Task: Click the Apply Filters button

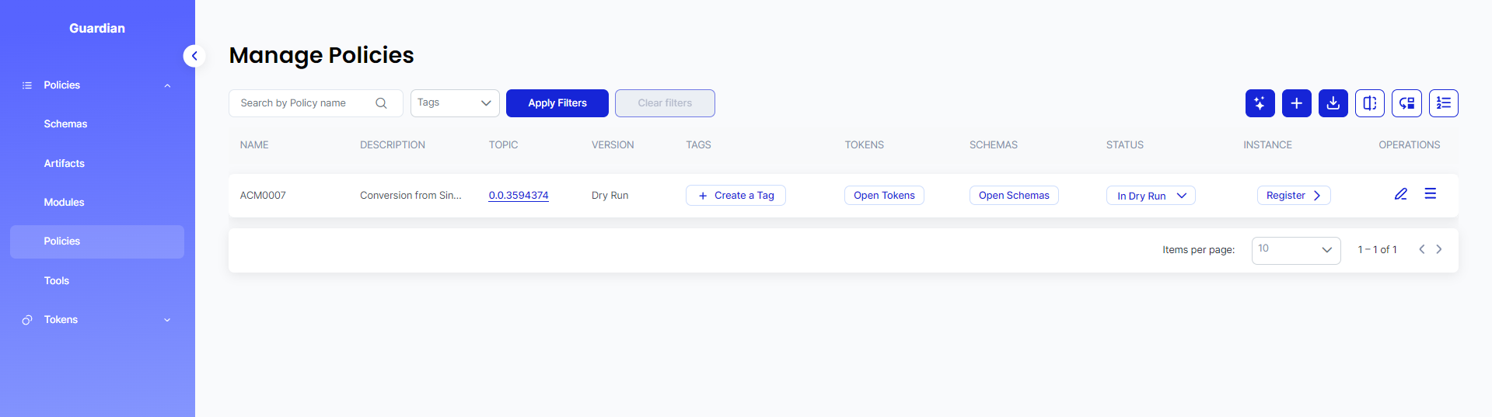Action: pos(557,103)
